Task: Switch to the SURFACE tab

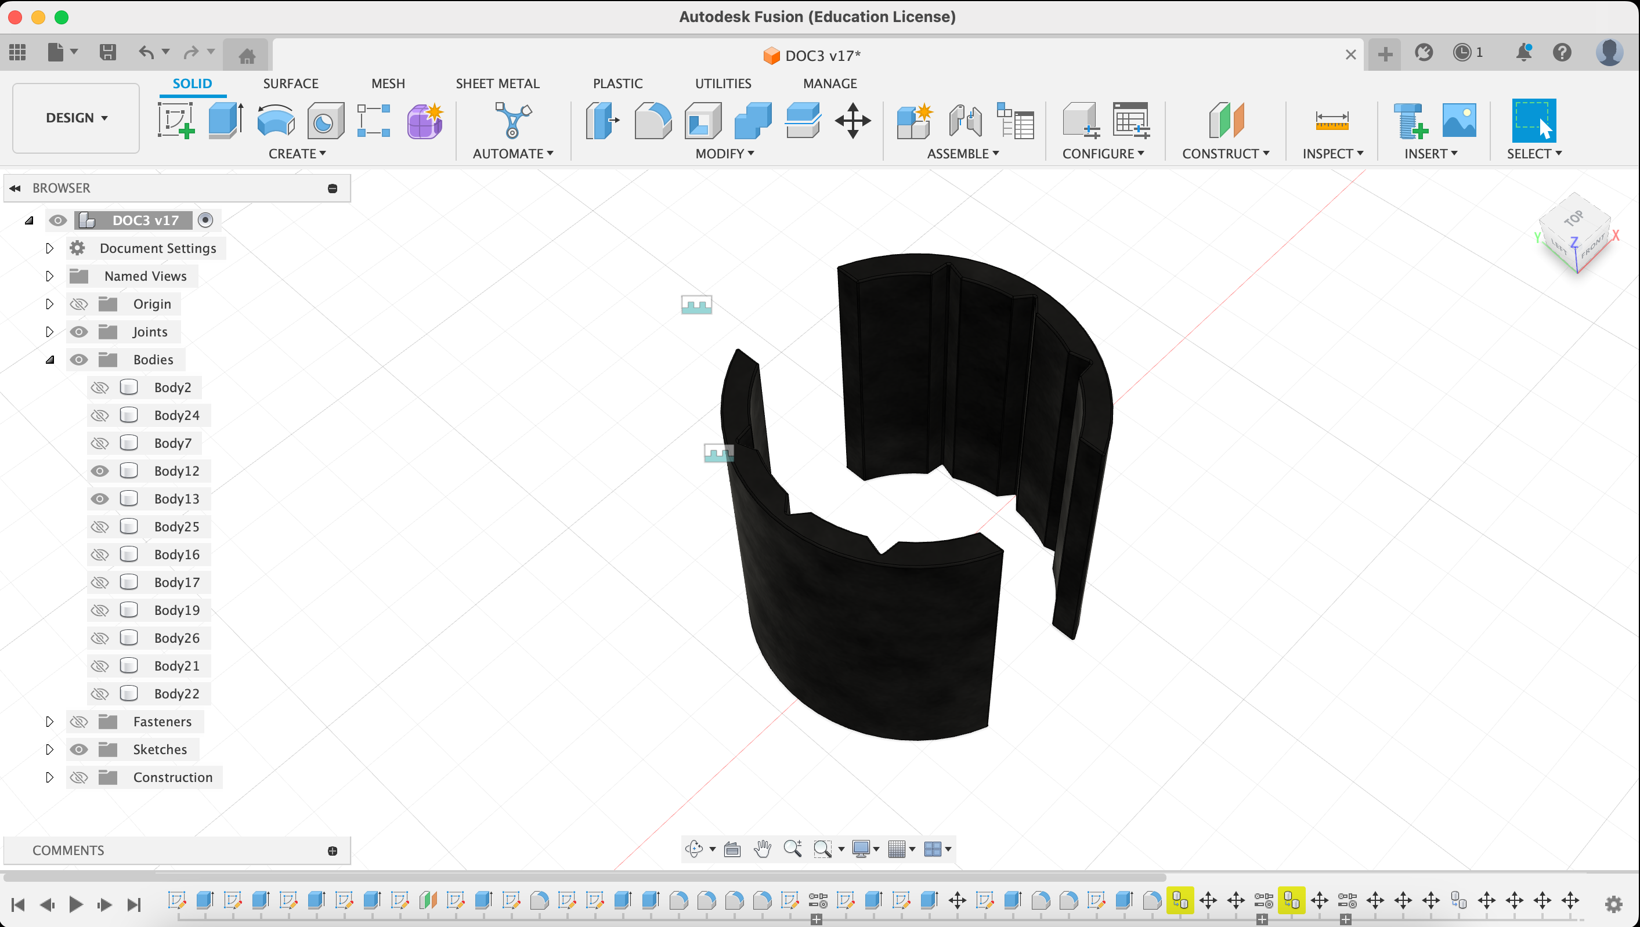Action: pos(290,84)
